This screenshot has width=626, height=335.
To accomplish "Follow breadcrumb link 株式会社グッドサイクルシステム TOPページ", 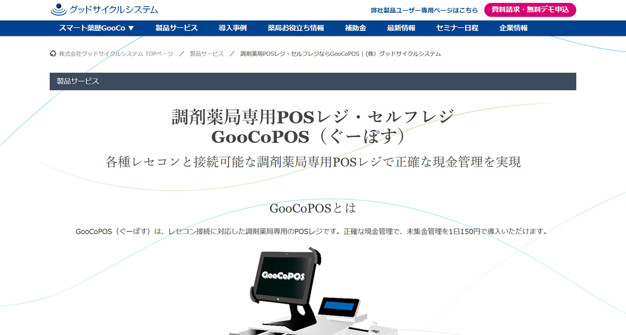I will point(116,54).
